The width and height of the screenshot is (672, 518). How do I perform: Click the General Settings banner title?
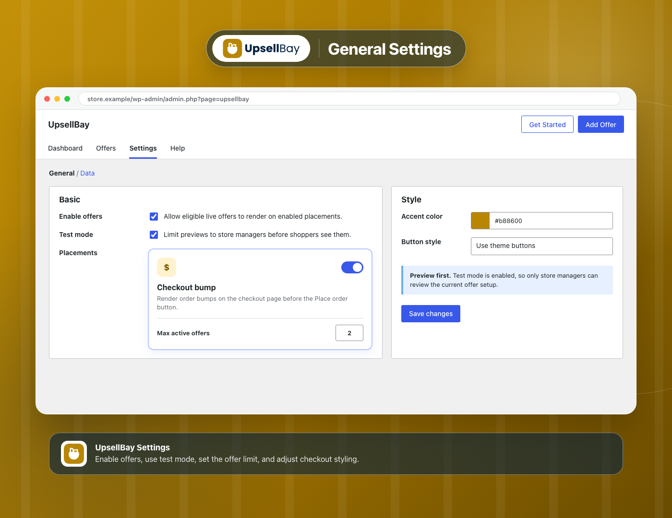coord(389,49)
